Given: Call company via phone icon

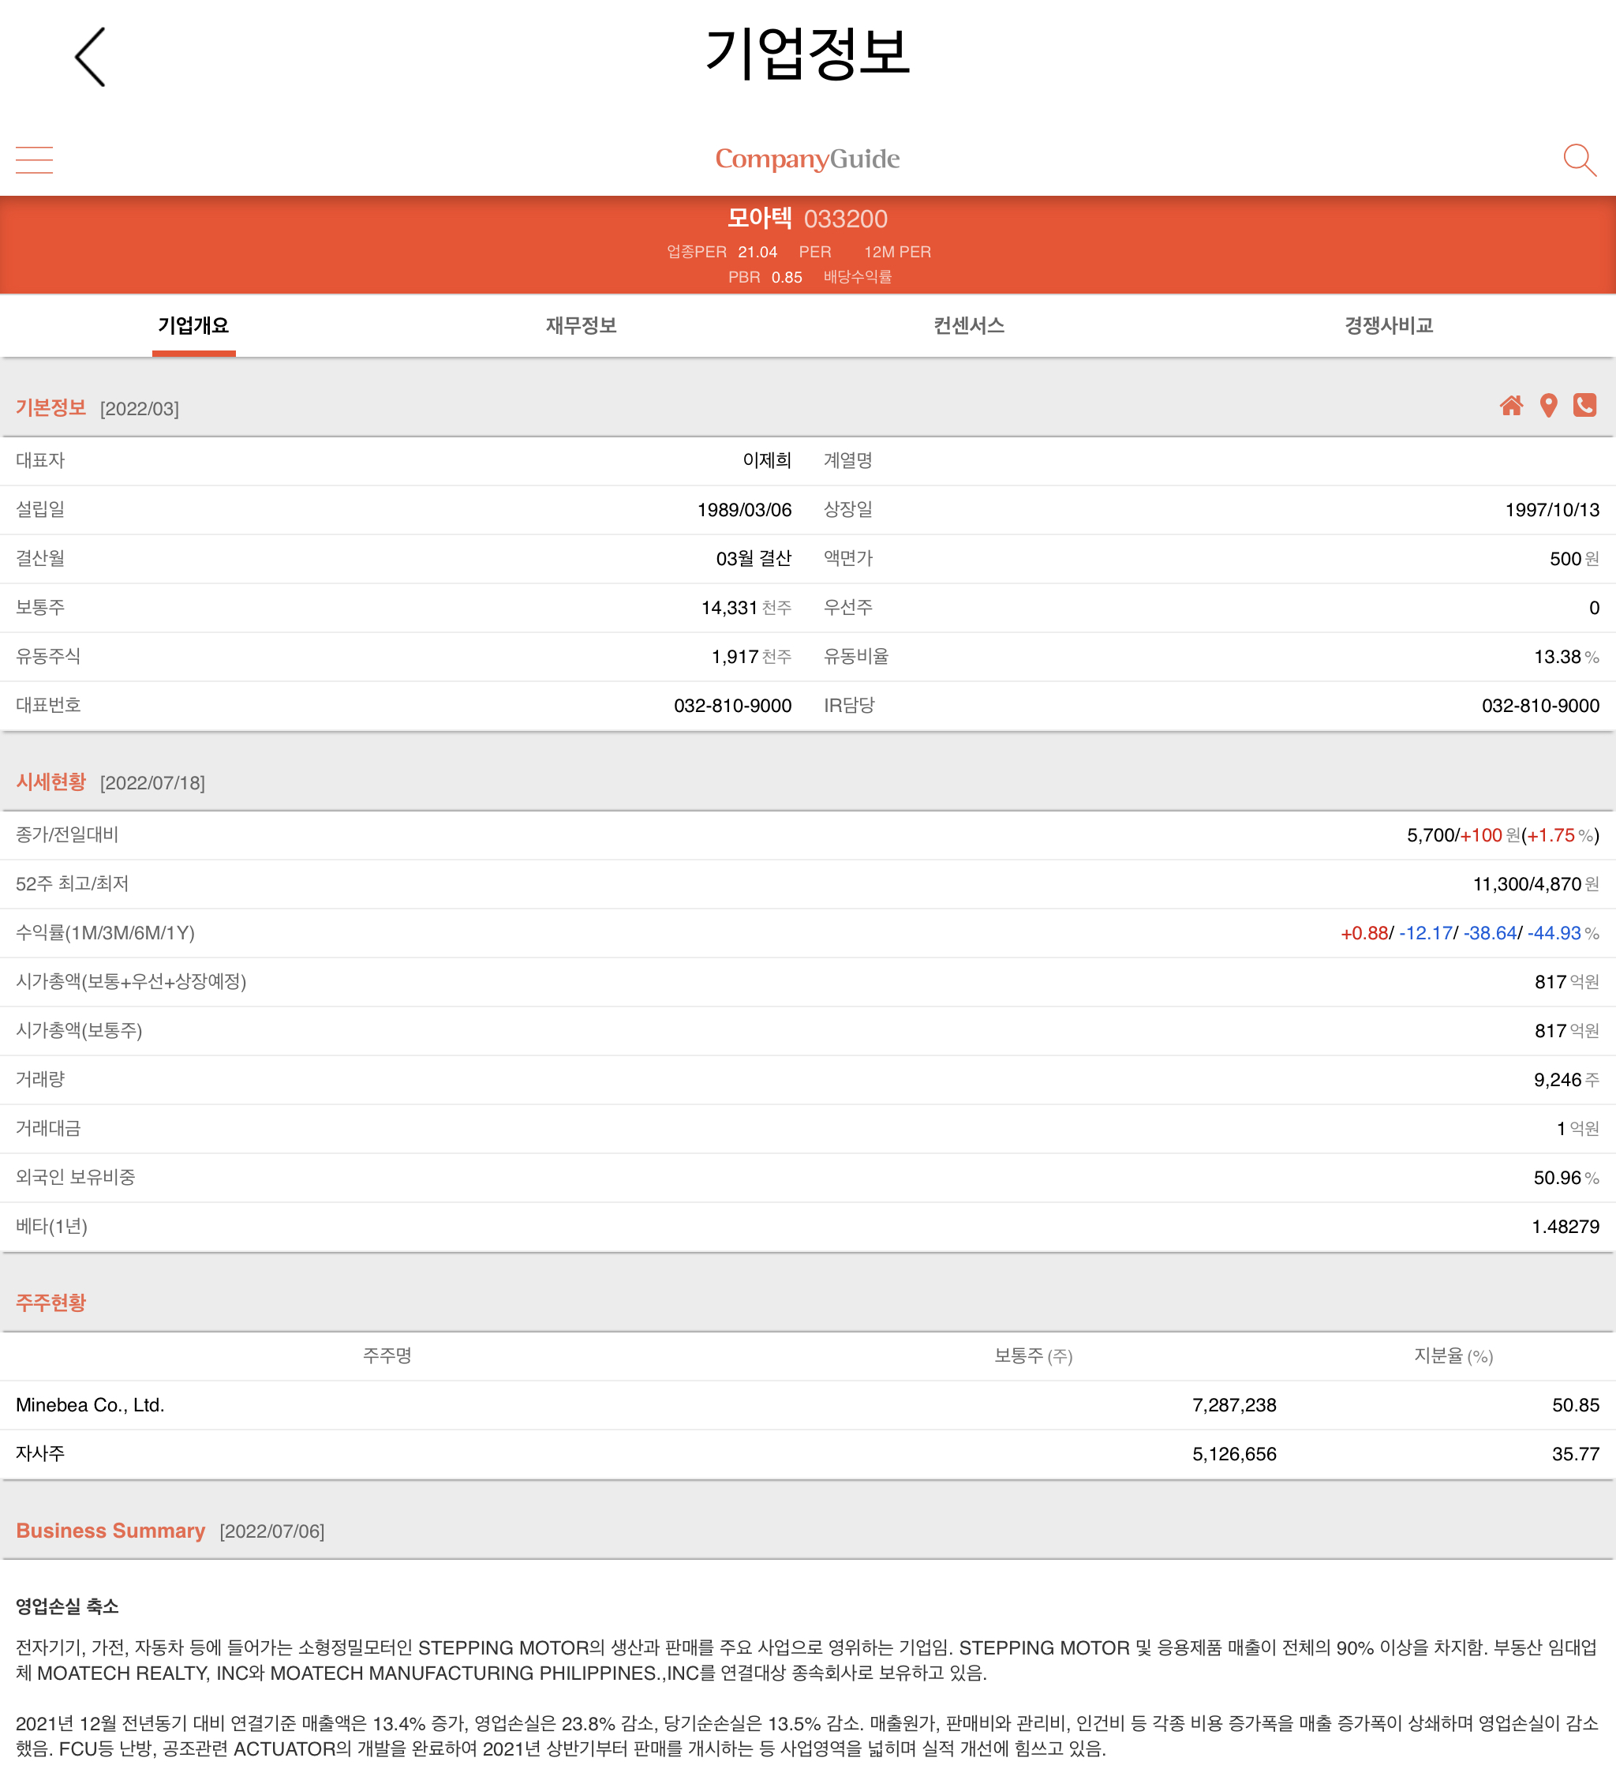Looking at the screenshot, I should (x=1584, y=405).
